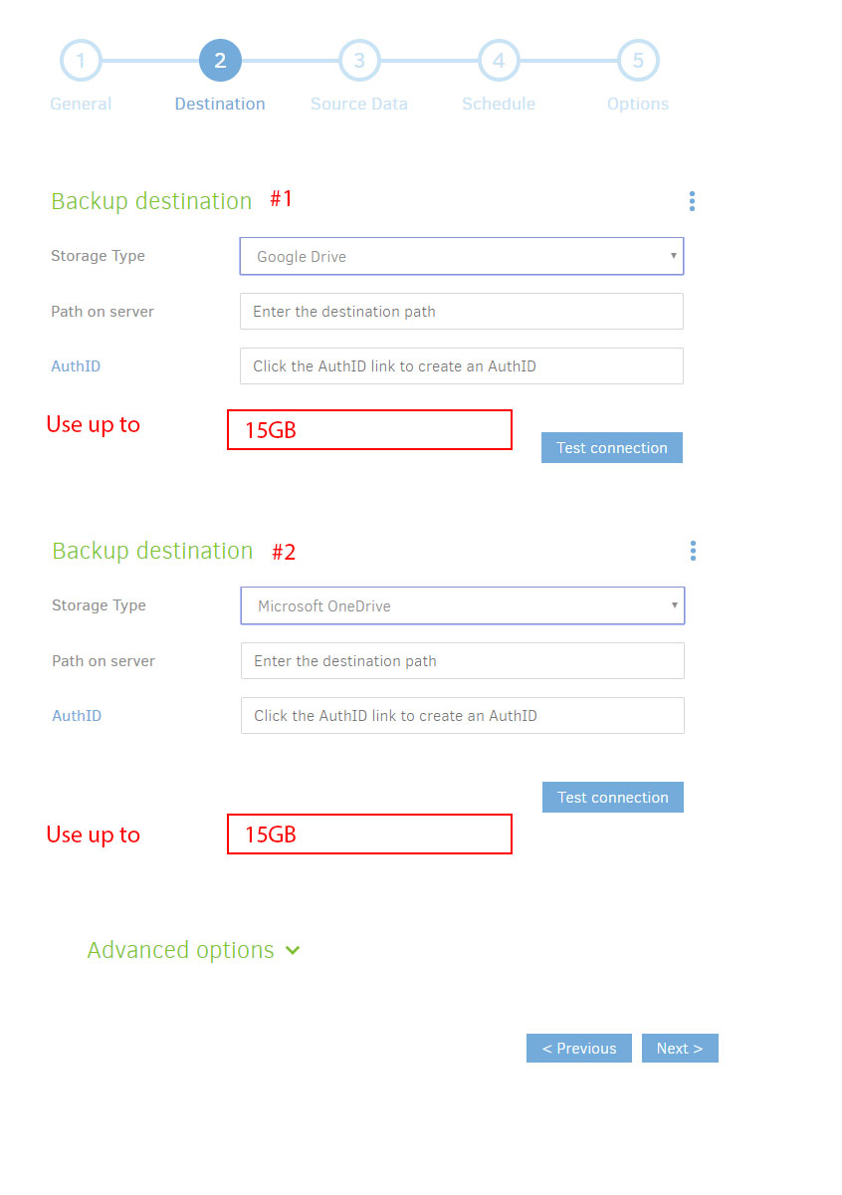This screenshot has height=1195, width=842.
Task: Open step 5 Options circle
Action: tap(638, 61)
